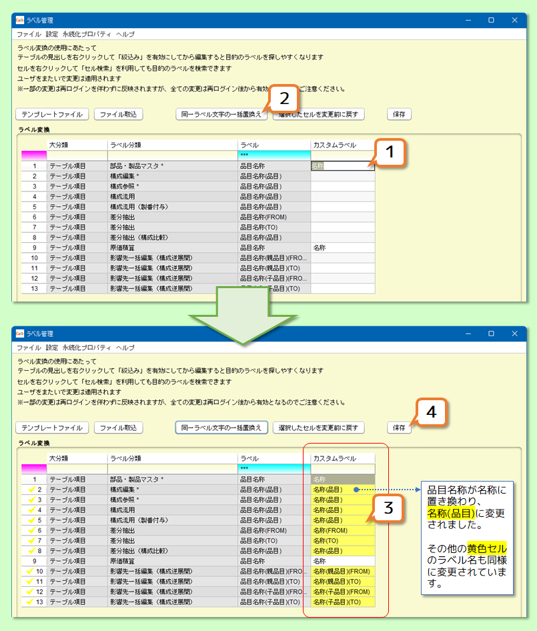Click ファイル取込 button in upper window
This screenshot has height=631, width=537.
coord(118,114)
